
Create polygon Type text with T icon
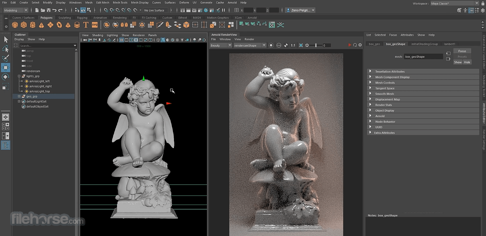[86, 25]
